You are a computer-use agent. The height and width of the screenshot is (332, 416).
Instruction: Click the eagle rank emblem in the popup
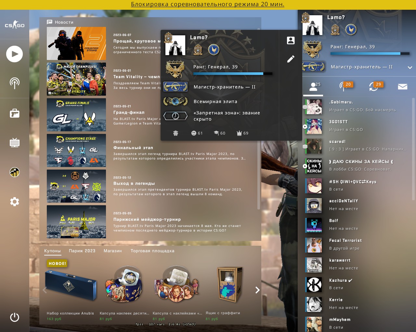(175, 69)
